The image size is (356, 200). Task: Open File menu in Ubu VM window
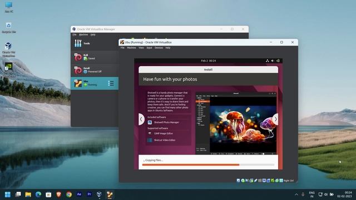122,48
